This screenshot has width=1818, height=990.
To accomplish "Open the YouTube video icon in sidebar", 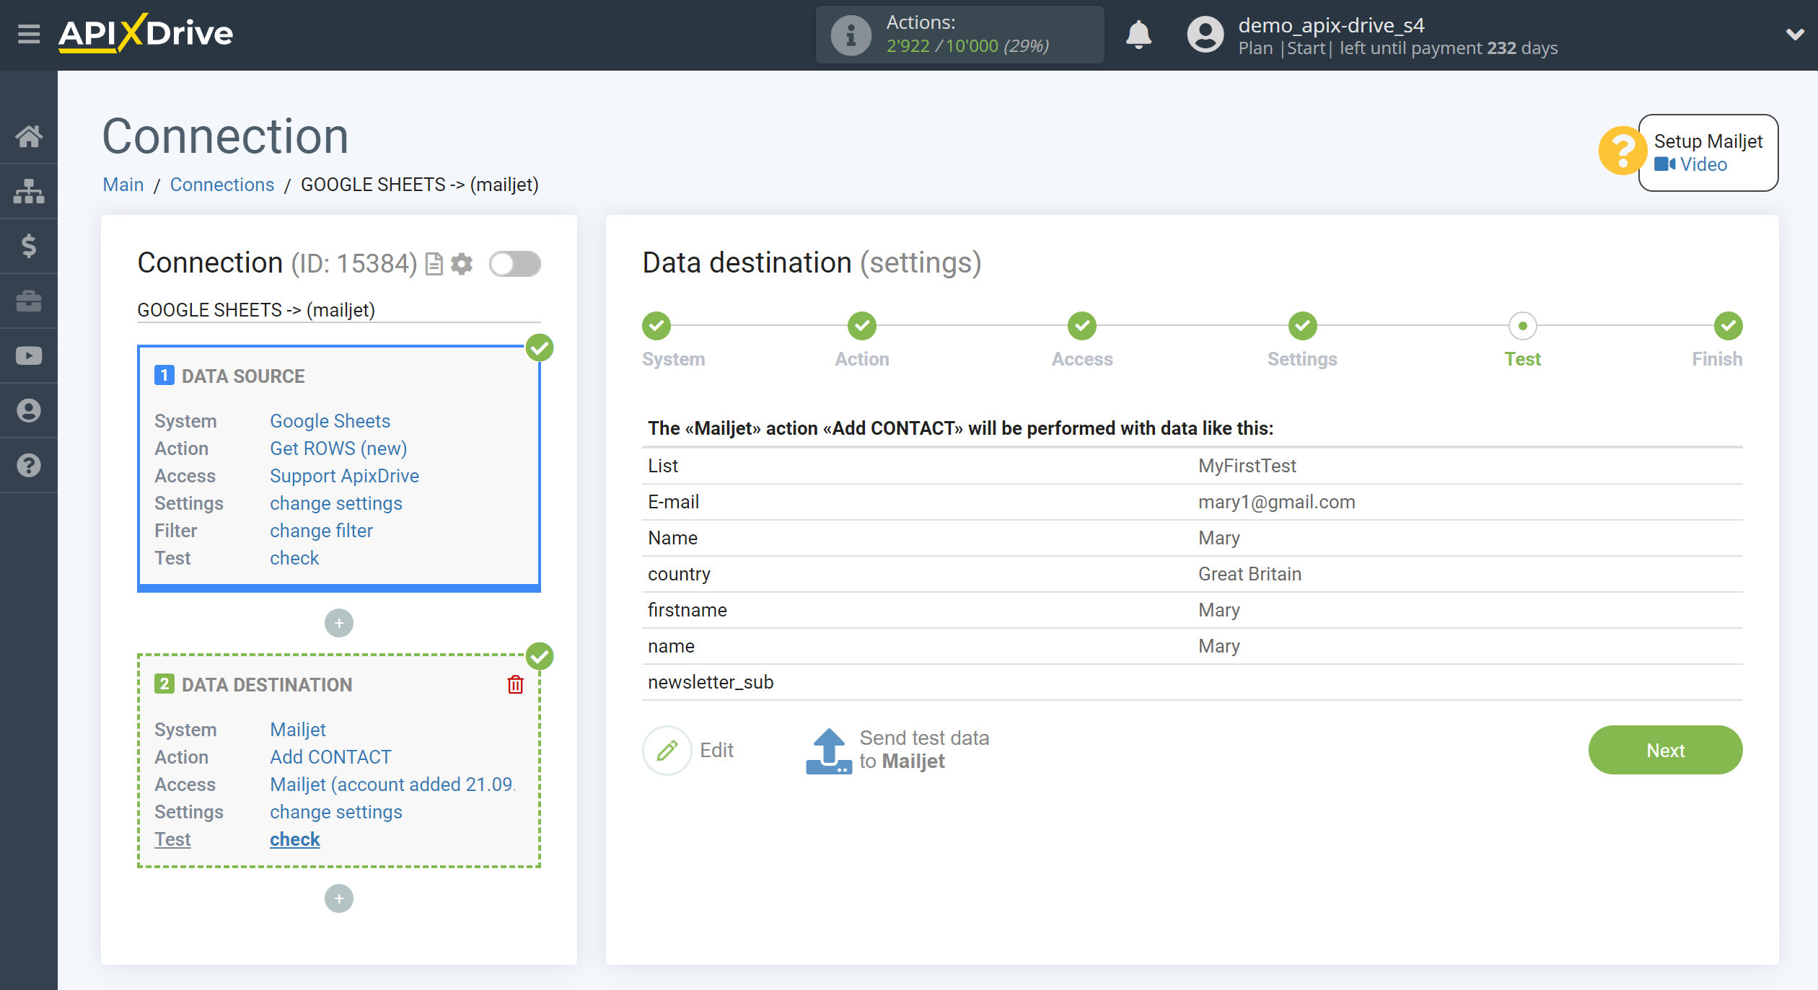I will click(29, 355).
